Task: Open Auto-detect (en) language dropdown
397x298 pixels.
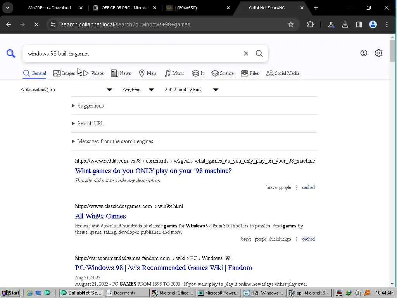Action: [x=66, y=90]
